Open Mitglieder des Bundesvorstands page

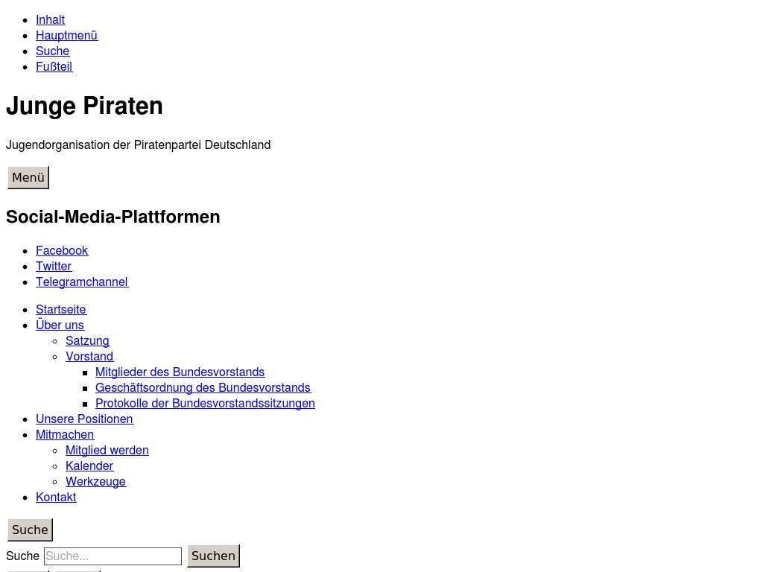[x=180, y=372]
